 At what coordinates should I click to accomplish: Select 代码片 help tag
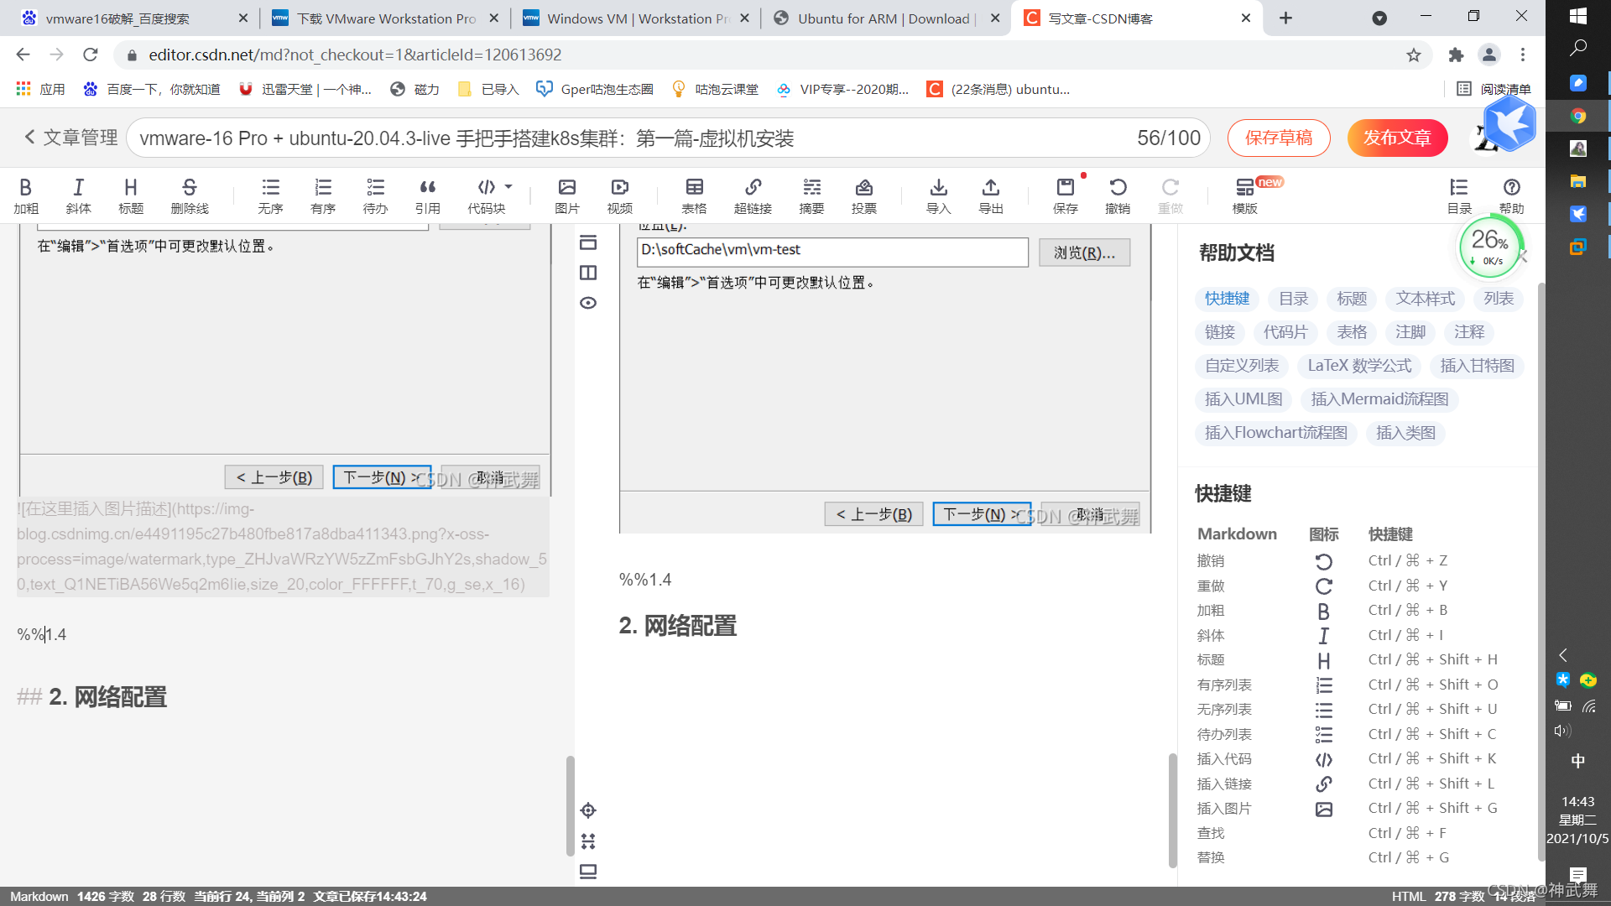click(1285, 332)
